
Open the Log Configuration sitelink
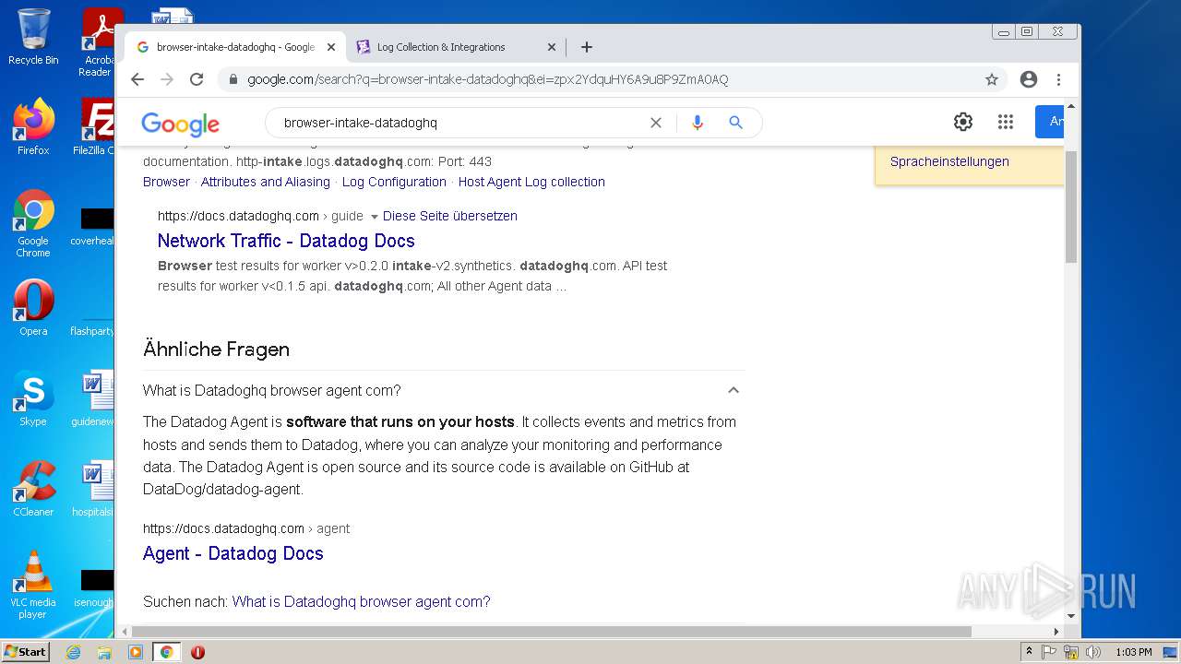click(394, 182)
